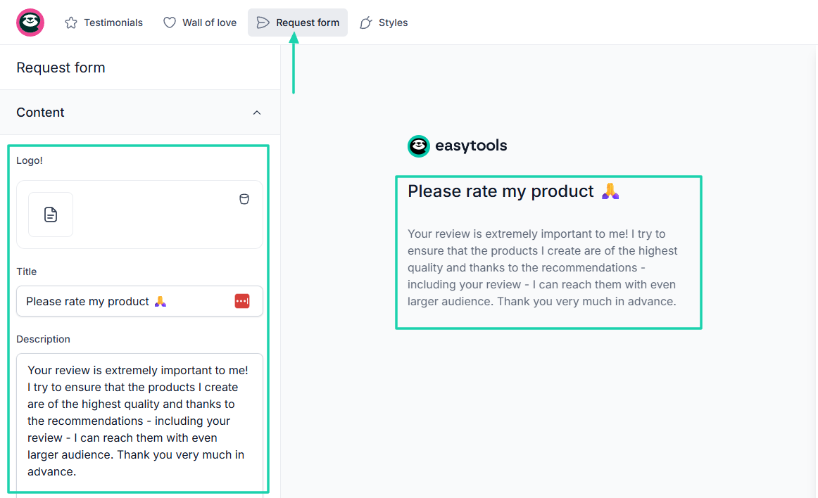Image resolution: width=818 pixels, height=498 pixels.
Task: Click the sloth logo in the top-left corner
Action: tap(30, 23)
